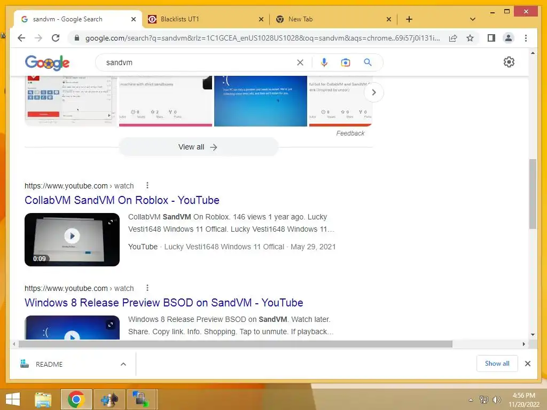Image resolution: width=547 pixels, height=410 pixels.
Task: Click the network icon in system tray
Action: click(x=484, y=399)
